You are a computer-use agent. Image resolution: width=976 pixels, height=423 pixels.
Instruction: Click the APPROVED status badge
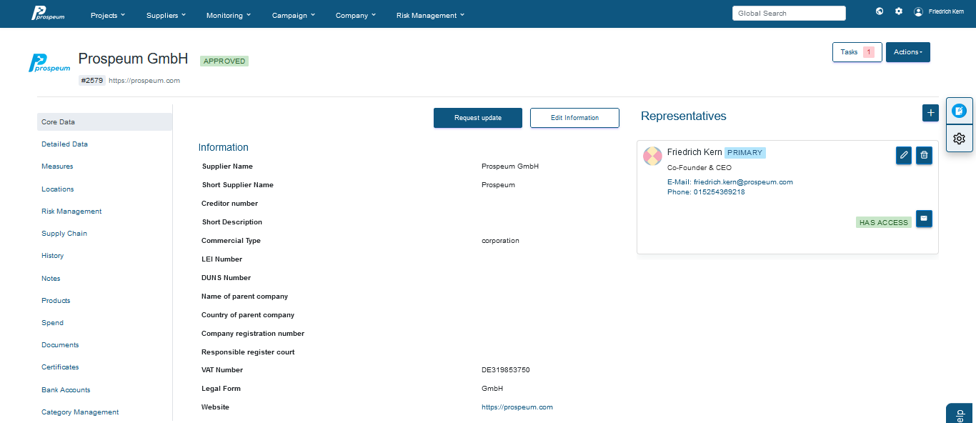224,61
